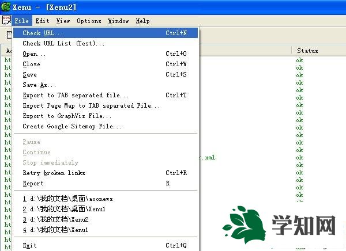Select Retry broken links
Image resolution: width=346 pixels, height=251 pixels.
106,173
